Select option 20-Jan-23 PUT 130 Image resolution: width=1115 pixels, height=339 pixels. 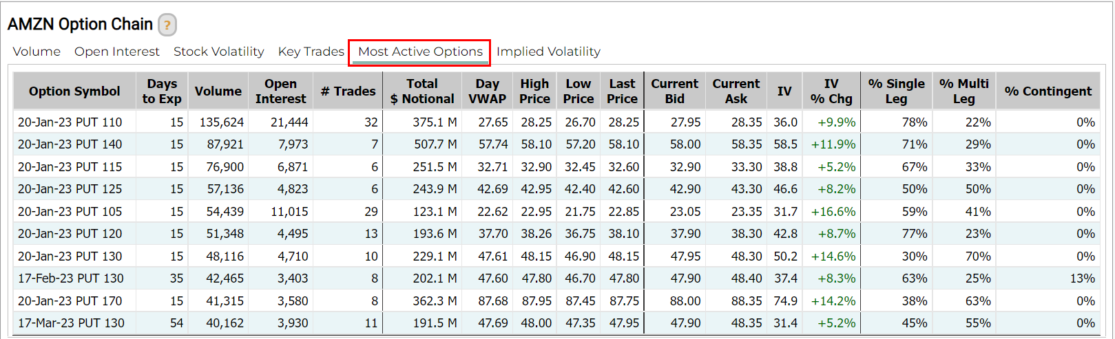70,256
